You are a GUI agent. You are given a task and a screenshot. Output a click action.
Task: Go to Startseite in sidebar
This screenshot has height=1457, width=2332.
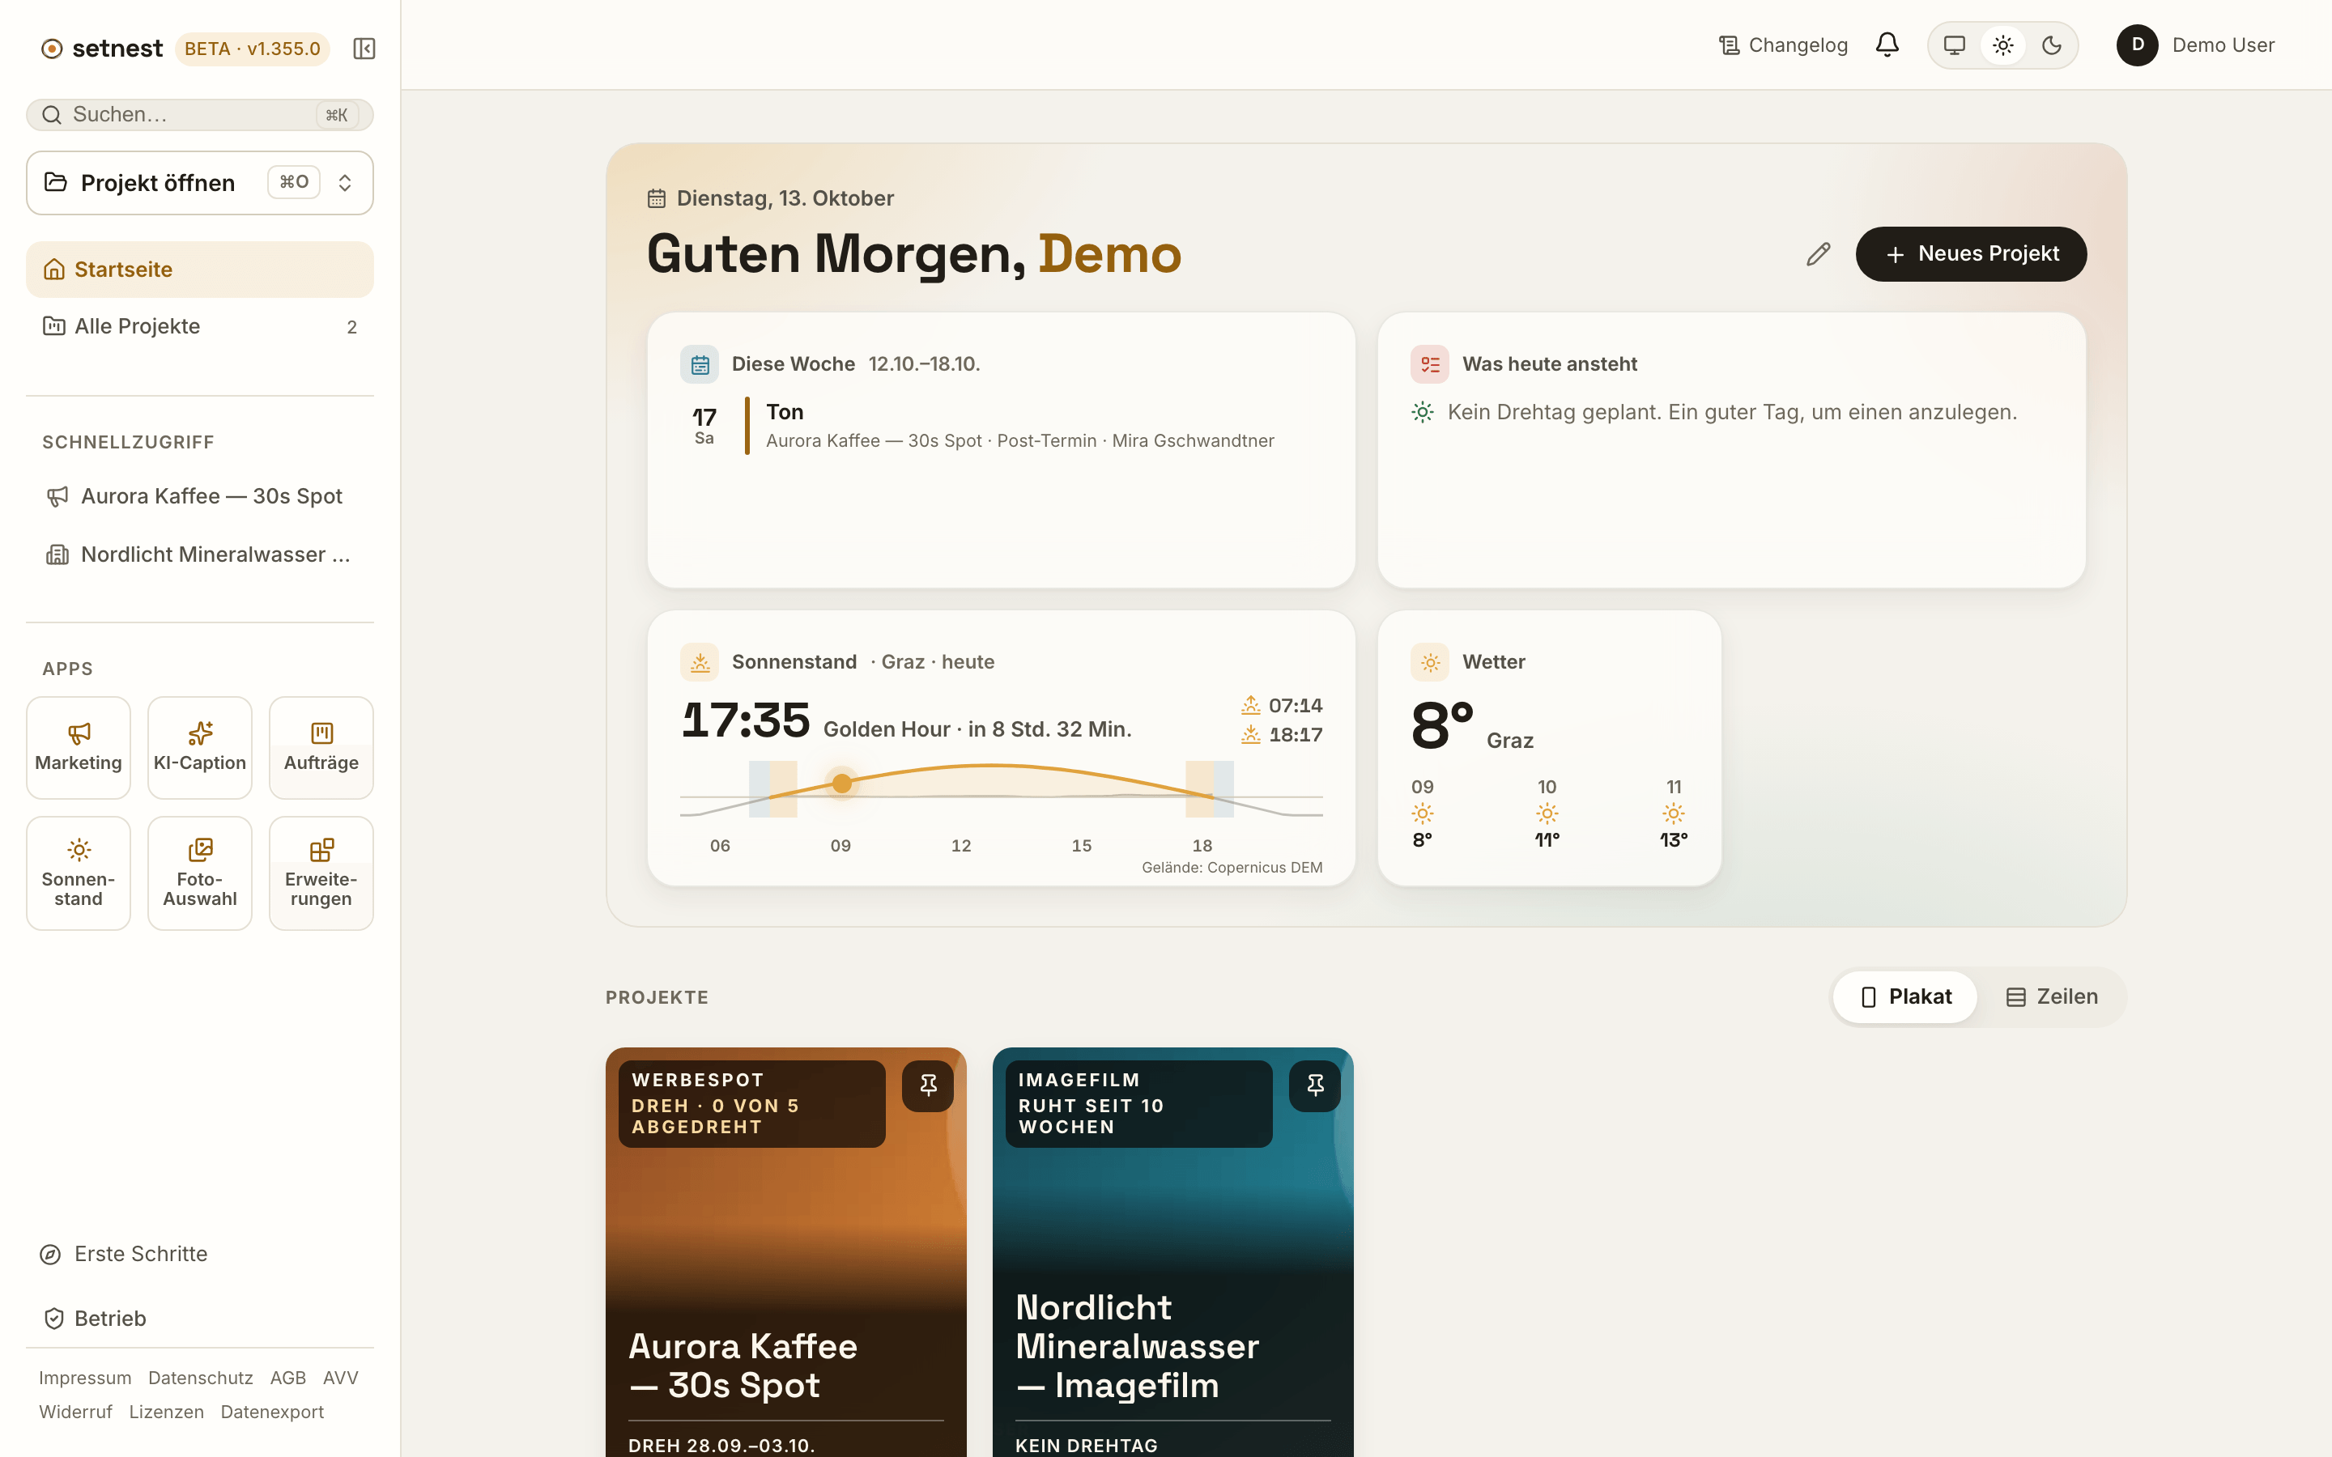(199, 270)
